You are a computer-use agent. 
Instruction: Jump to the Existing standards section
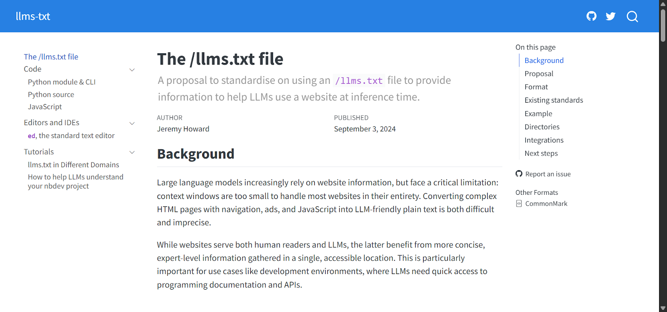click(x=554, y=100)
